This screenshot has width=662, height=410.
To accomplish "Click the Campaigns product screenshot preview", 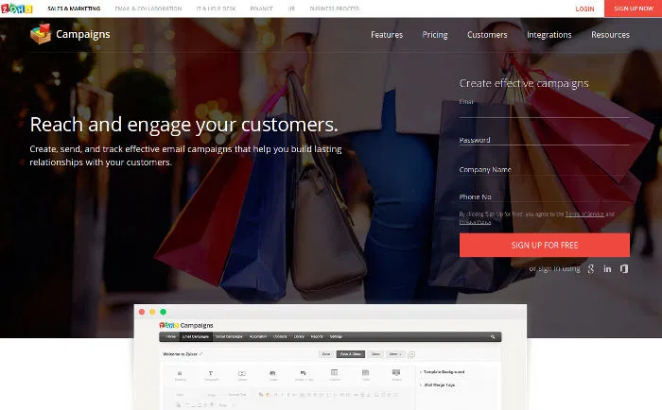I will (x=330, y=357).
